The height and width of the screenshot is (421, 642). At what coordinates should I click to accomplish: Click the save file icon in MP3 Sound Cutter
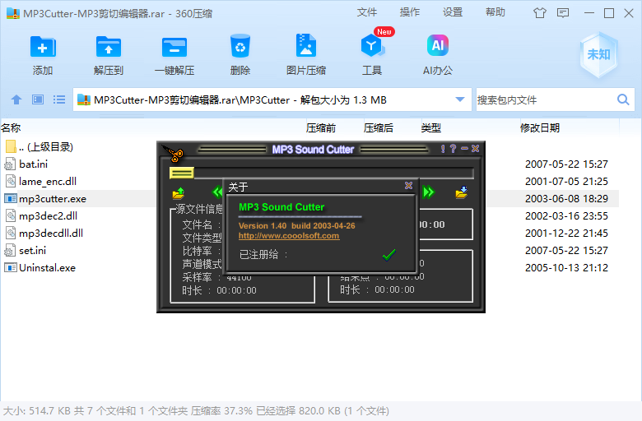pyautogui.click(x=462, y=192)
